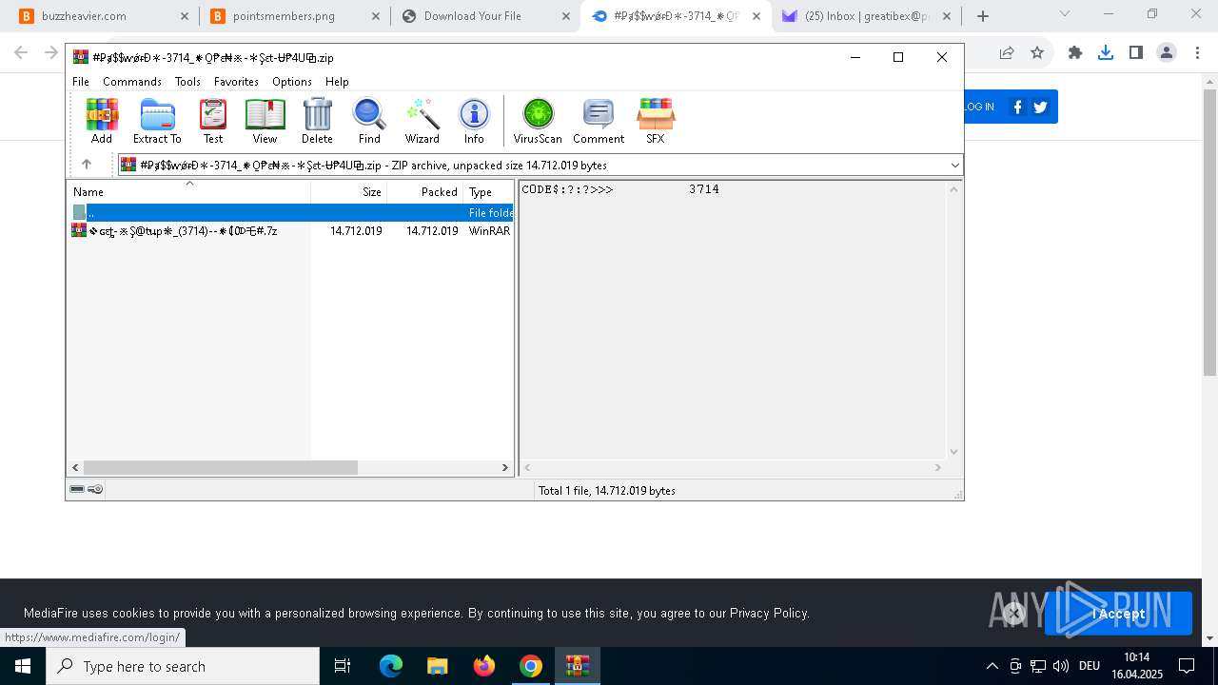Close the buzzheavier.com tab

(x=185, y=16)
